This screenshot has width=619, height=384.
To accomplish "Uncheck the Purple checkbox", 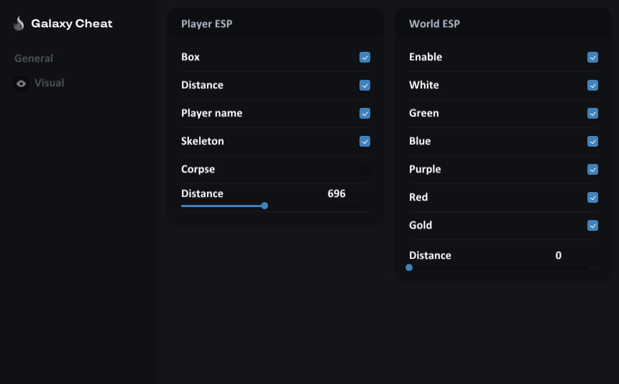I will coord(592,170).
